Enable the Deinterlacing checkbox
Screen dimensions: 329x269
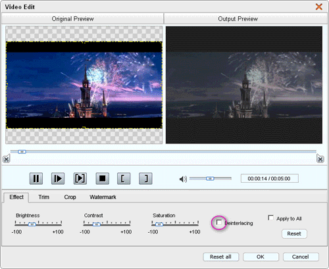click(219, 222)
